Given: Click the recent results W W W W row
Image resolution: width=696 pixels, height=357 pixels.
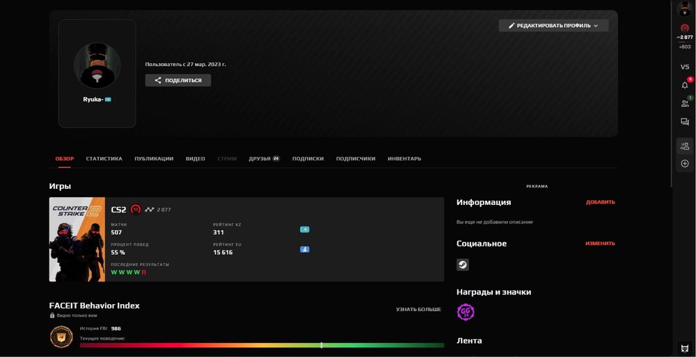Looking at the screenshot, I should coord(129,272).
